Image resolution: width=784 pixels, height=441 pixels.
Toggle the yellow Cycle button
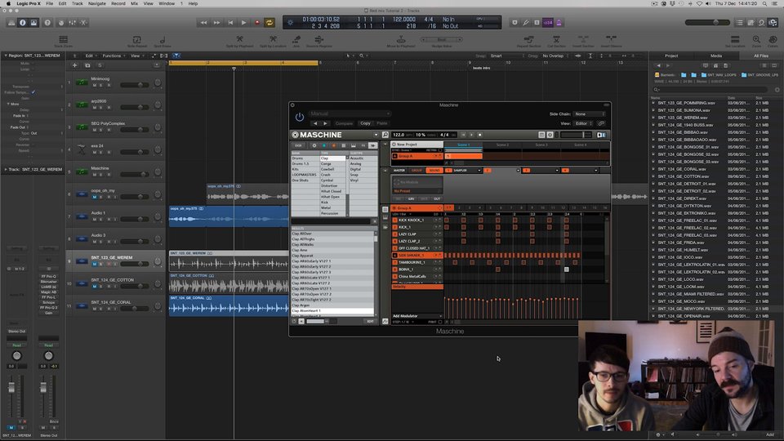(269, 23)
